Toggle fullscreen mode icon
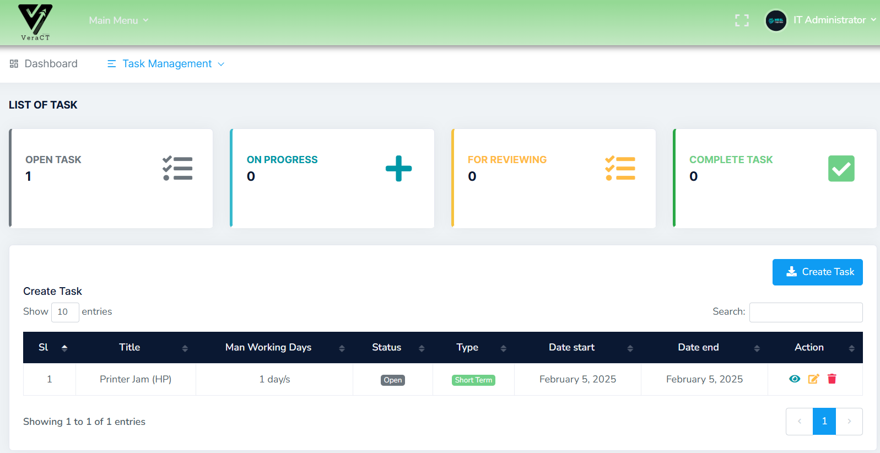 [742, 20]
